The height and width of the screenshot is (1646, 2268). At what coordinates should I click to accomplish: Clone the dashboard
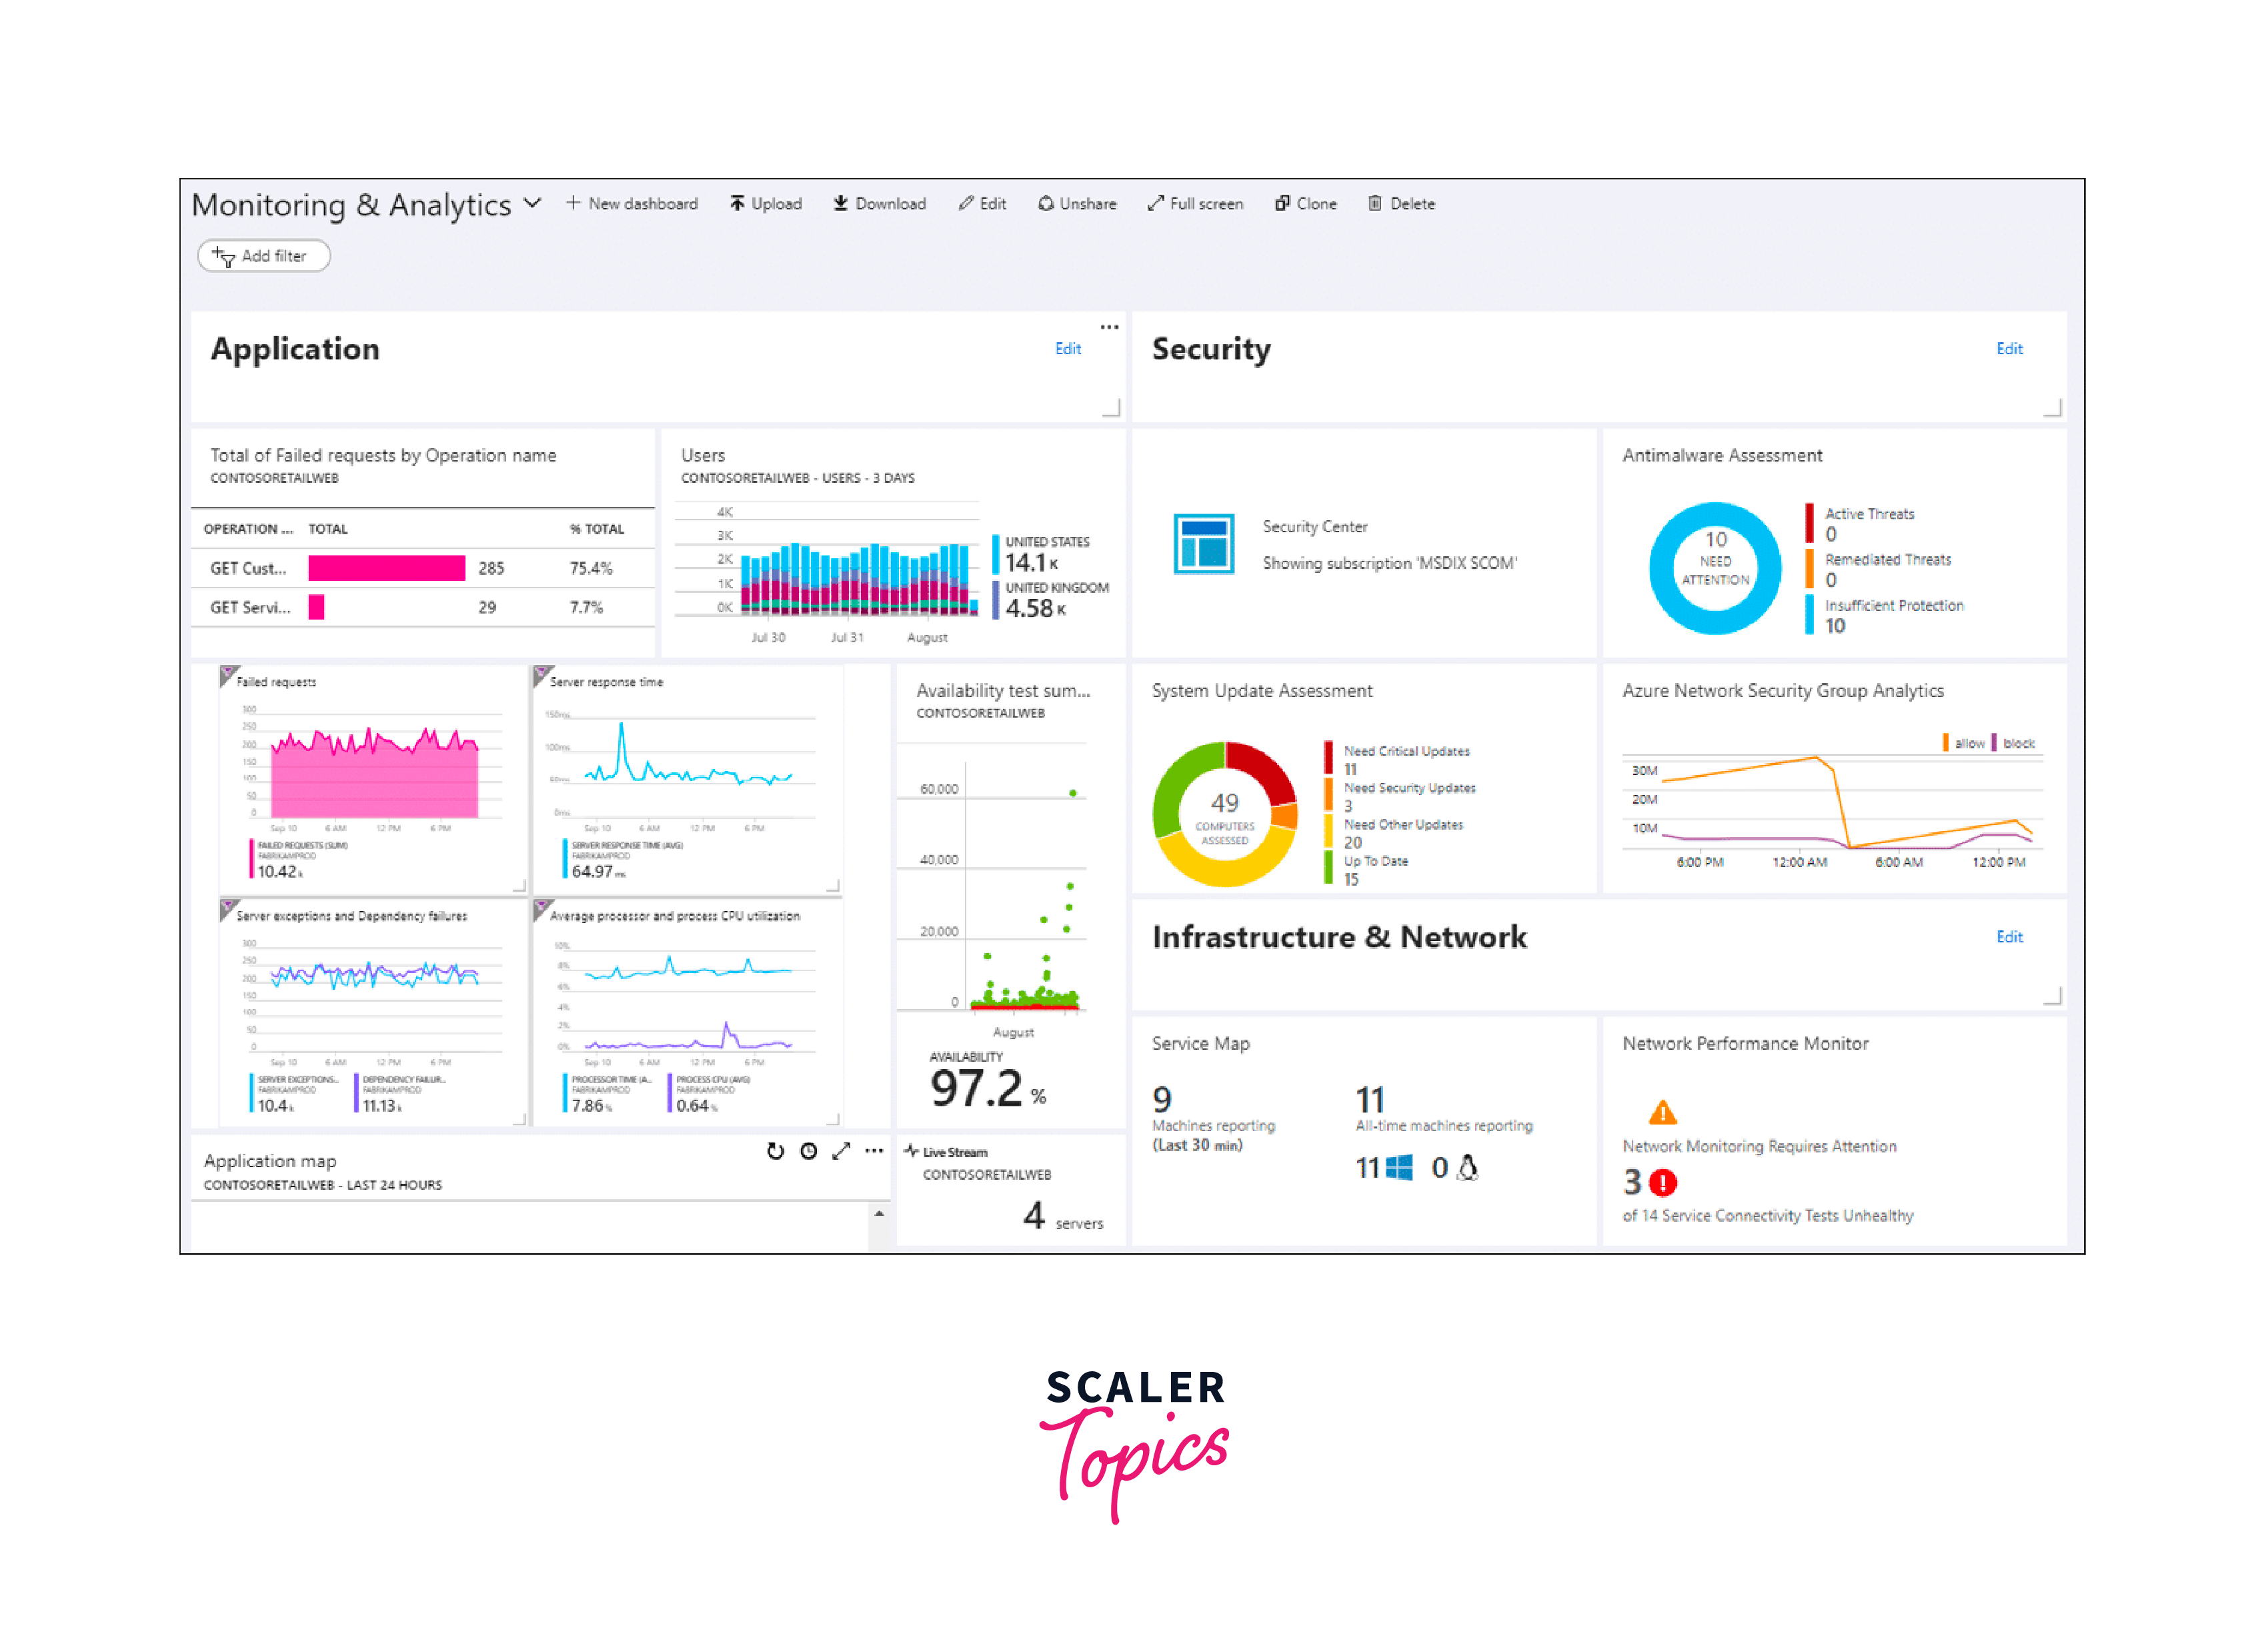(x=1305, y=204)
